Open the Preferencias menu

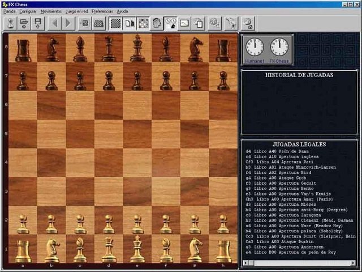(102, 11)
